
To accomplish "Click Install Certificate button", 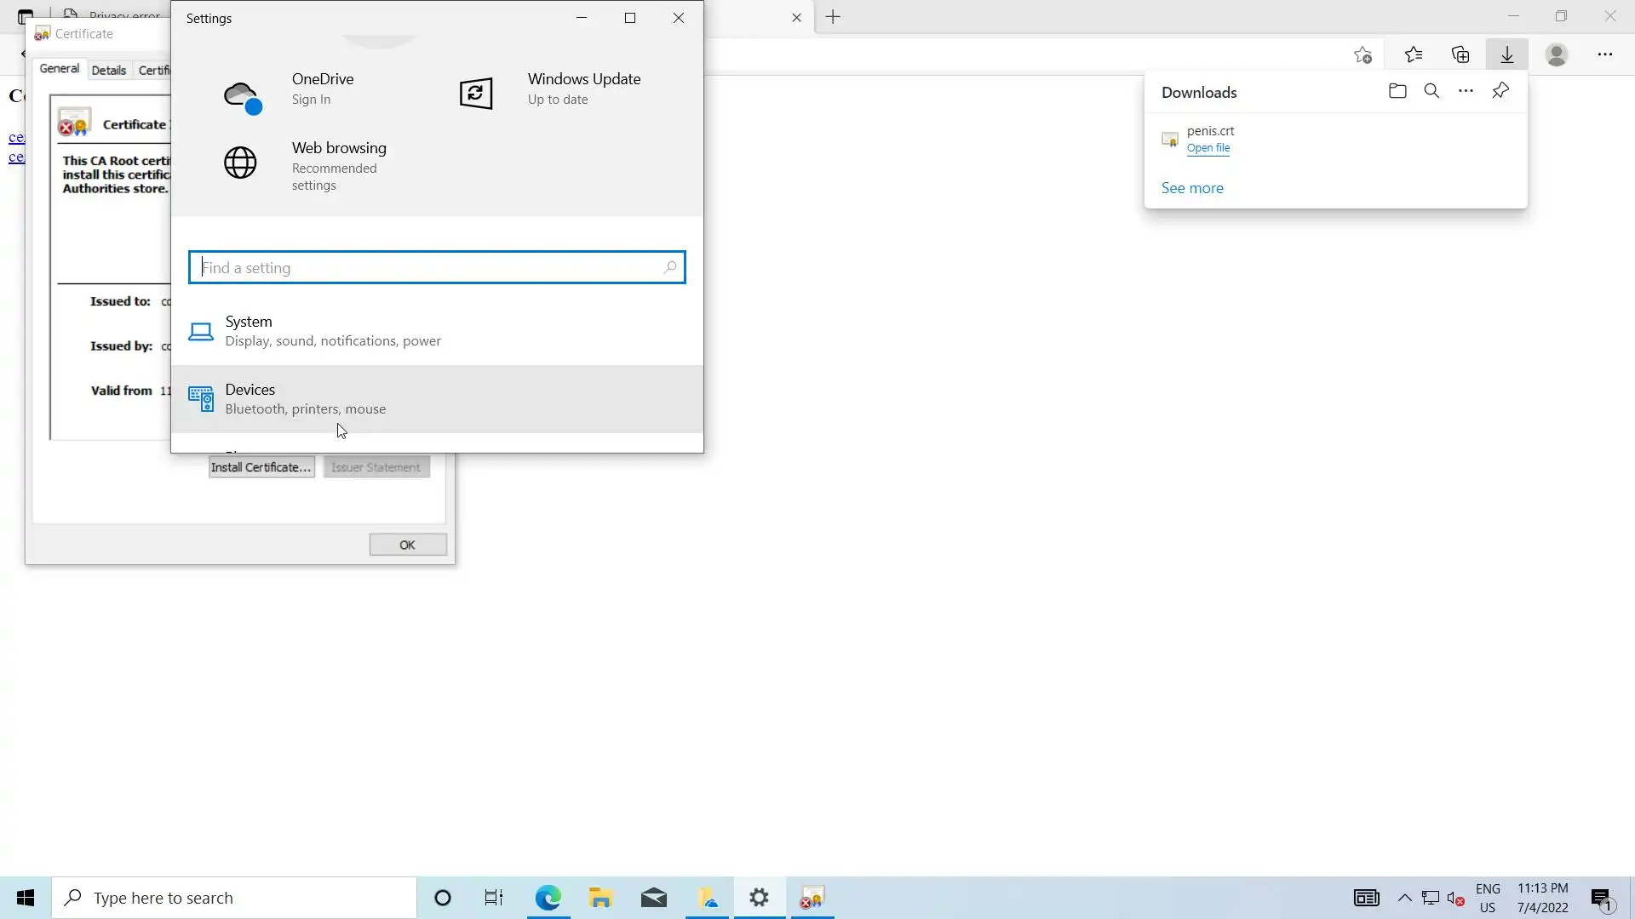I will click(x=261, y=467).
